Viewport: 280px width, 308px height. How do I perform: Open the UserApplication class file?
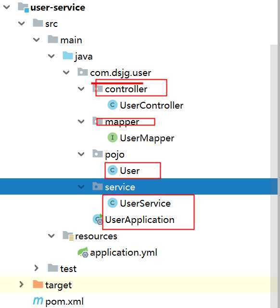point(140,220)
